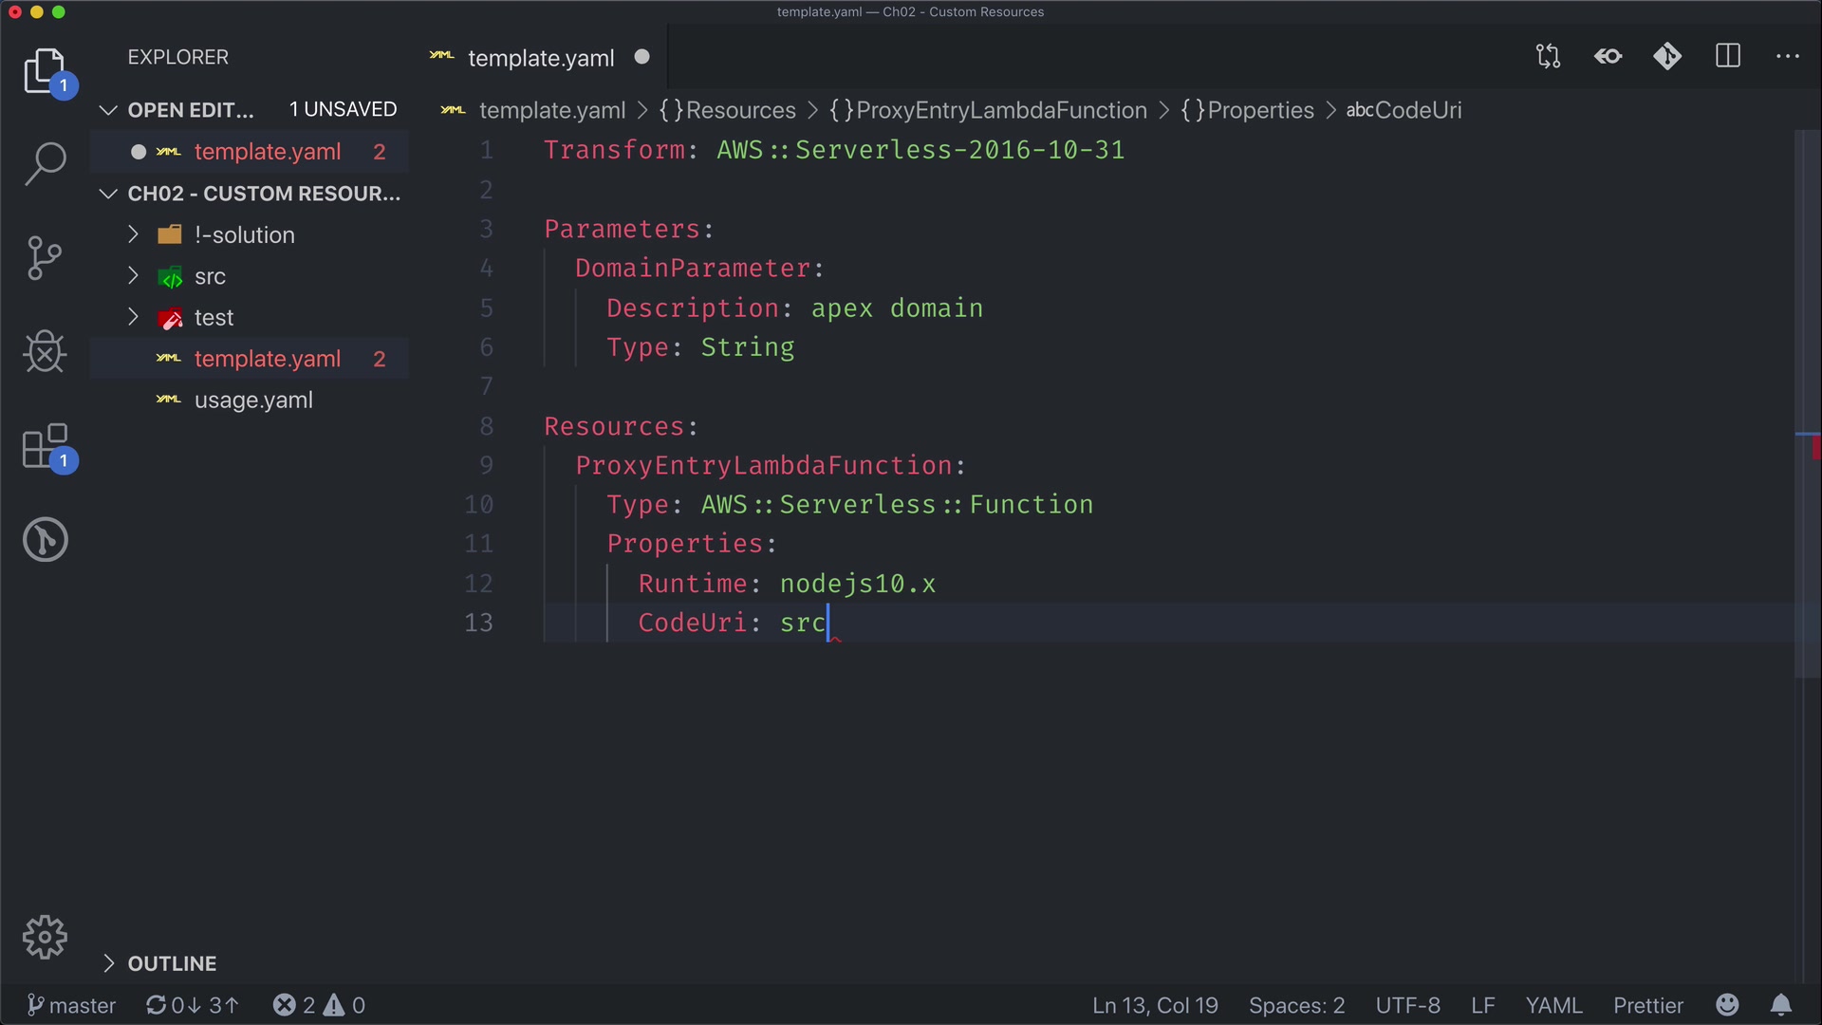Click the master branch status item
The width and height of the screenshot is (1822, 1025).
tap(71, 1005)
